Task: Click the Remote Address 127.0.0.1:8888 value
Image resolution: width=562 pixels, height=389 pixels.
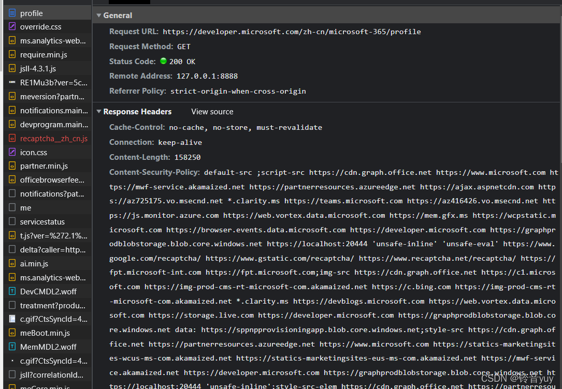Action: [207, 76]
